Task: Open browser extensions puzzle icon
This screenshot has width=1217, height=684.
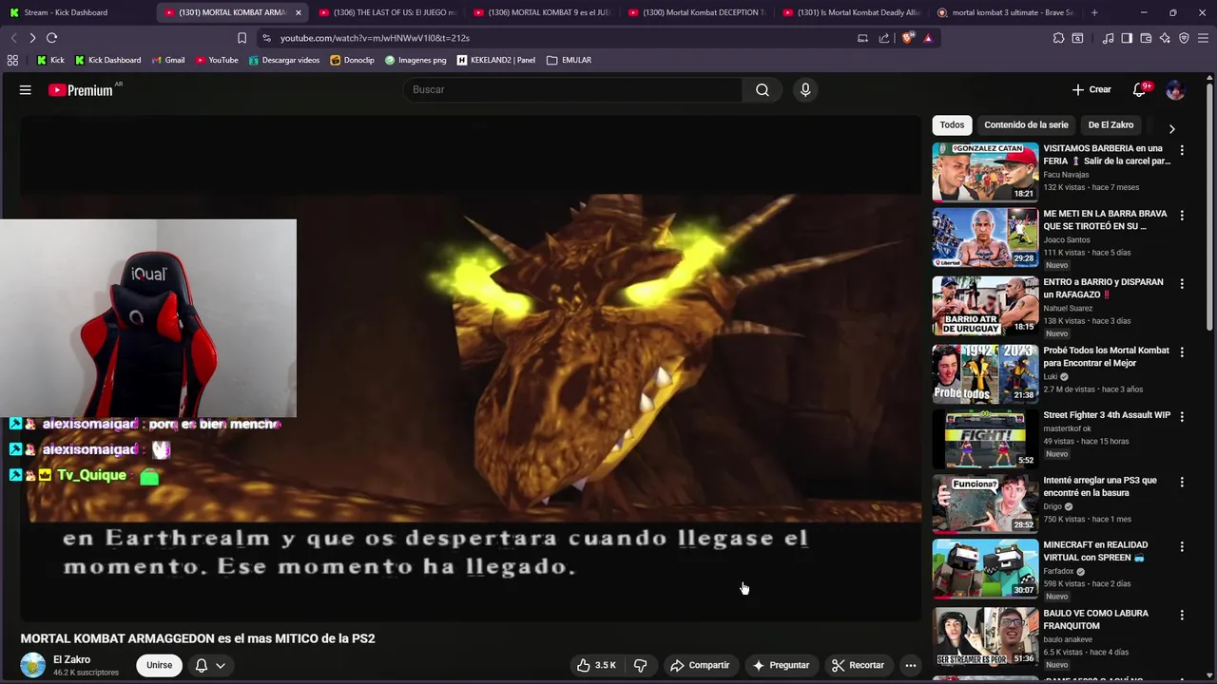Action: point(1058,38)
